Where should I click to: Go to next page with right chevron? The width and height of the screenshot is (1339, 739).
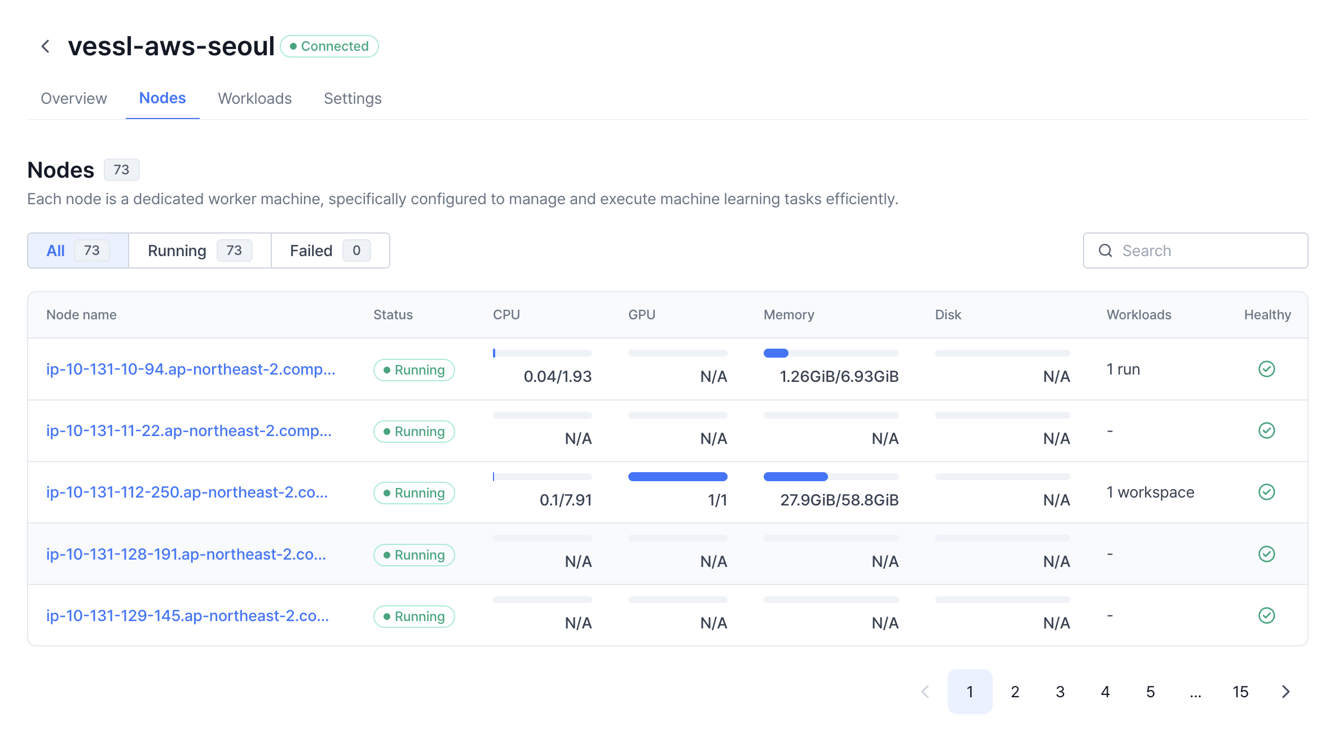point(1285,692)
